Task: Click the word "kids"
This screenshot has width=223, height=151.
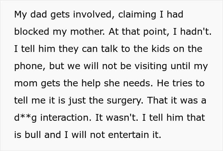Action: 161,49
